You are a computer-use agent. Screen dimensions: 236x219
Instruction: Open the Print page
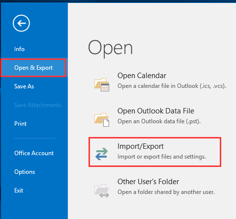tap(20, 124)
